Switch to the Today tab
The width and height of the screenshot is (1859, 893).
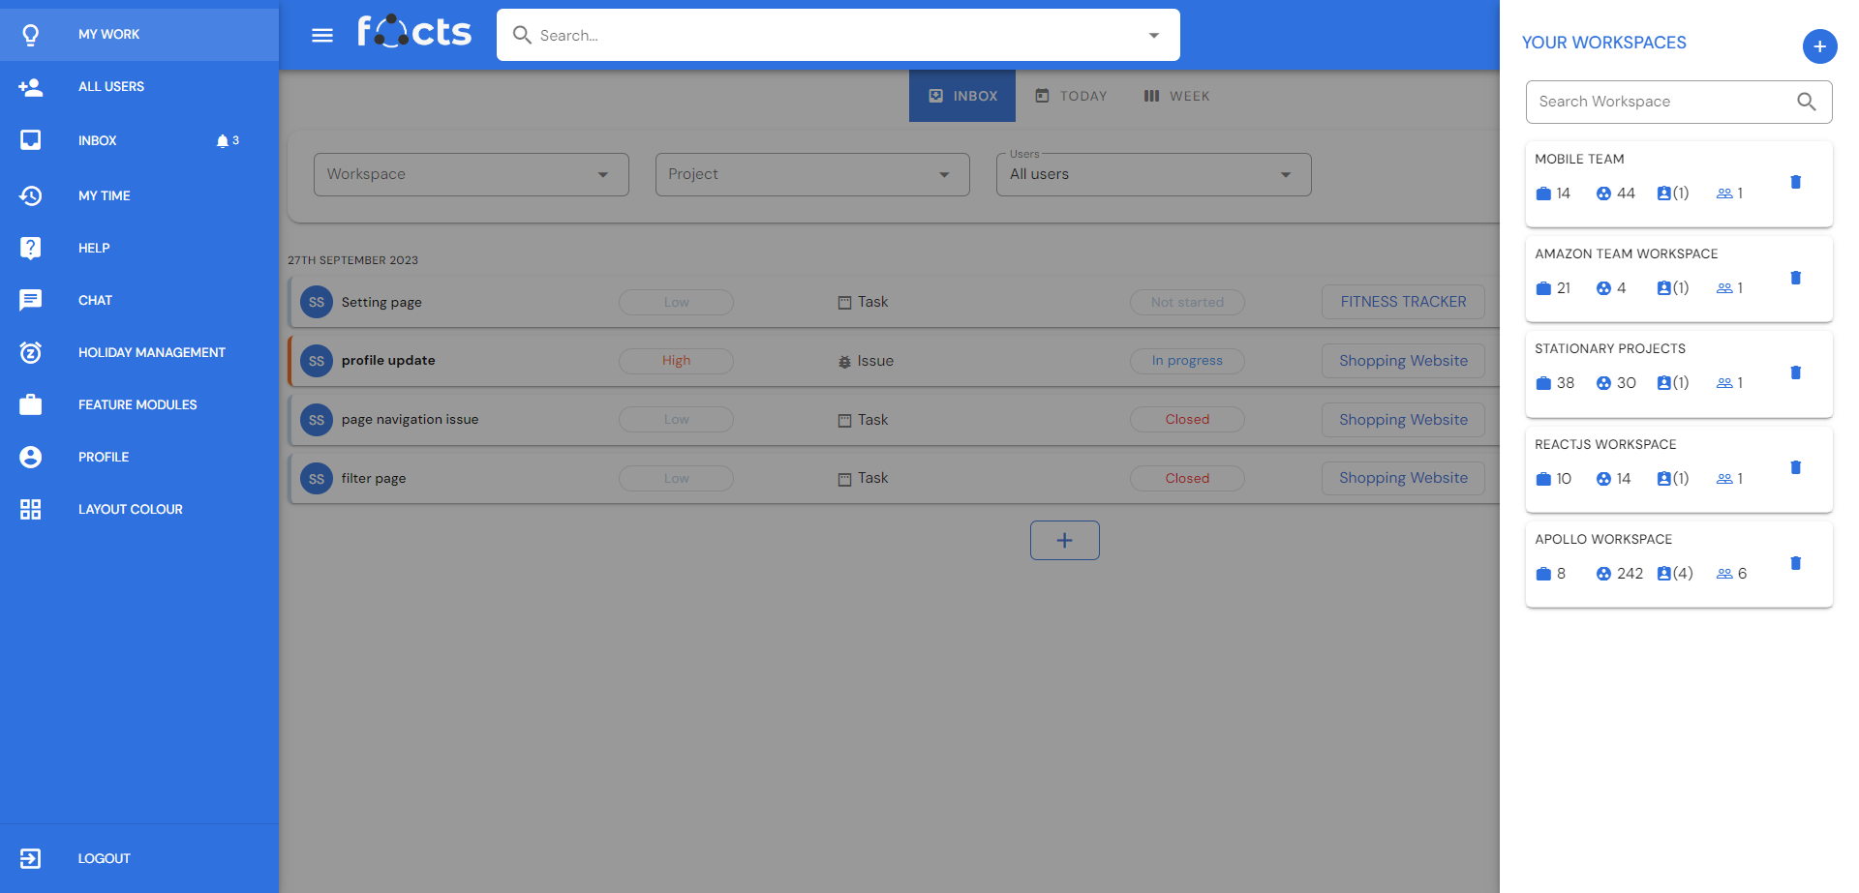tap(1071, 96)
